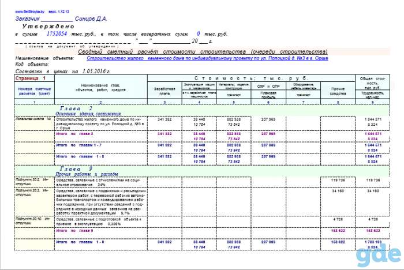Screen dimensions: 404x270
Task: Click 882 938 in Итого по главе 2 row
Action: 234,134
